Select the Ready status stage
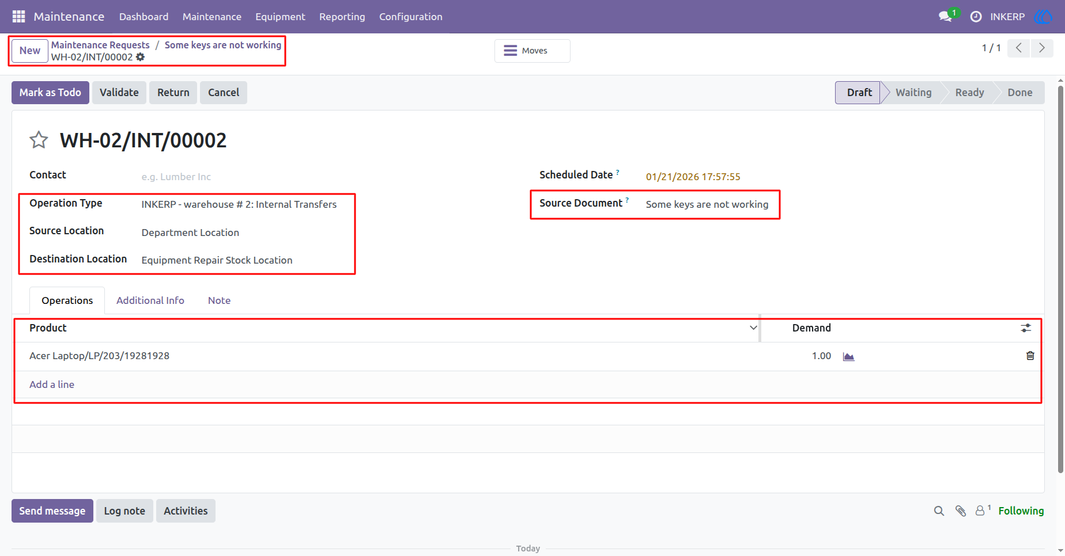Image resolution: width=1065 pixels, height=556 pixels. coord(969,93)
